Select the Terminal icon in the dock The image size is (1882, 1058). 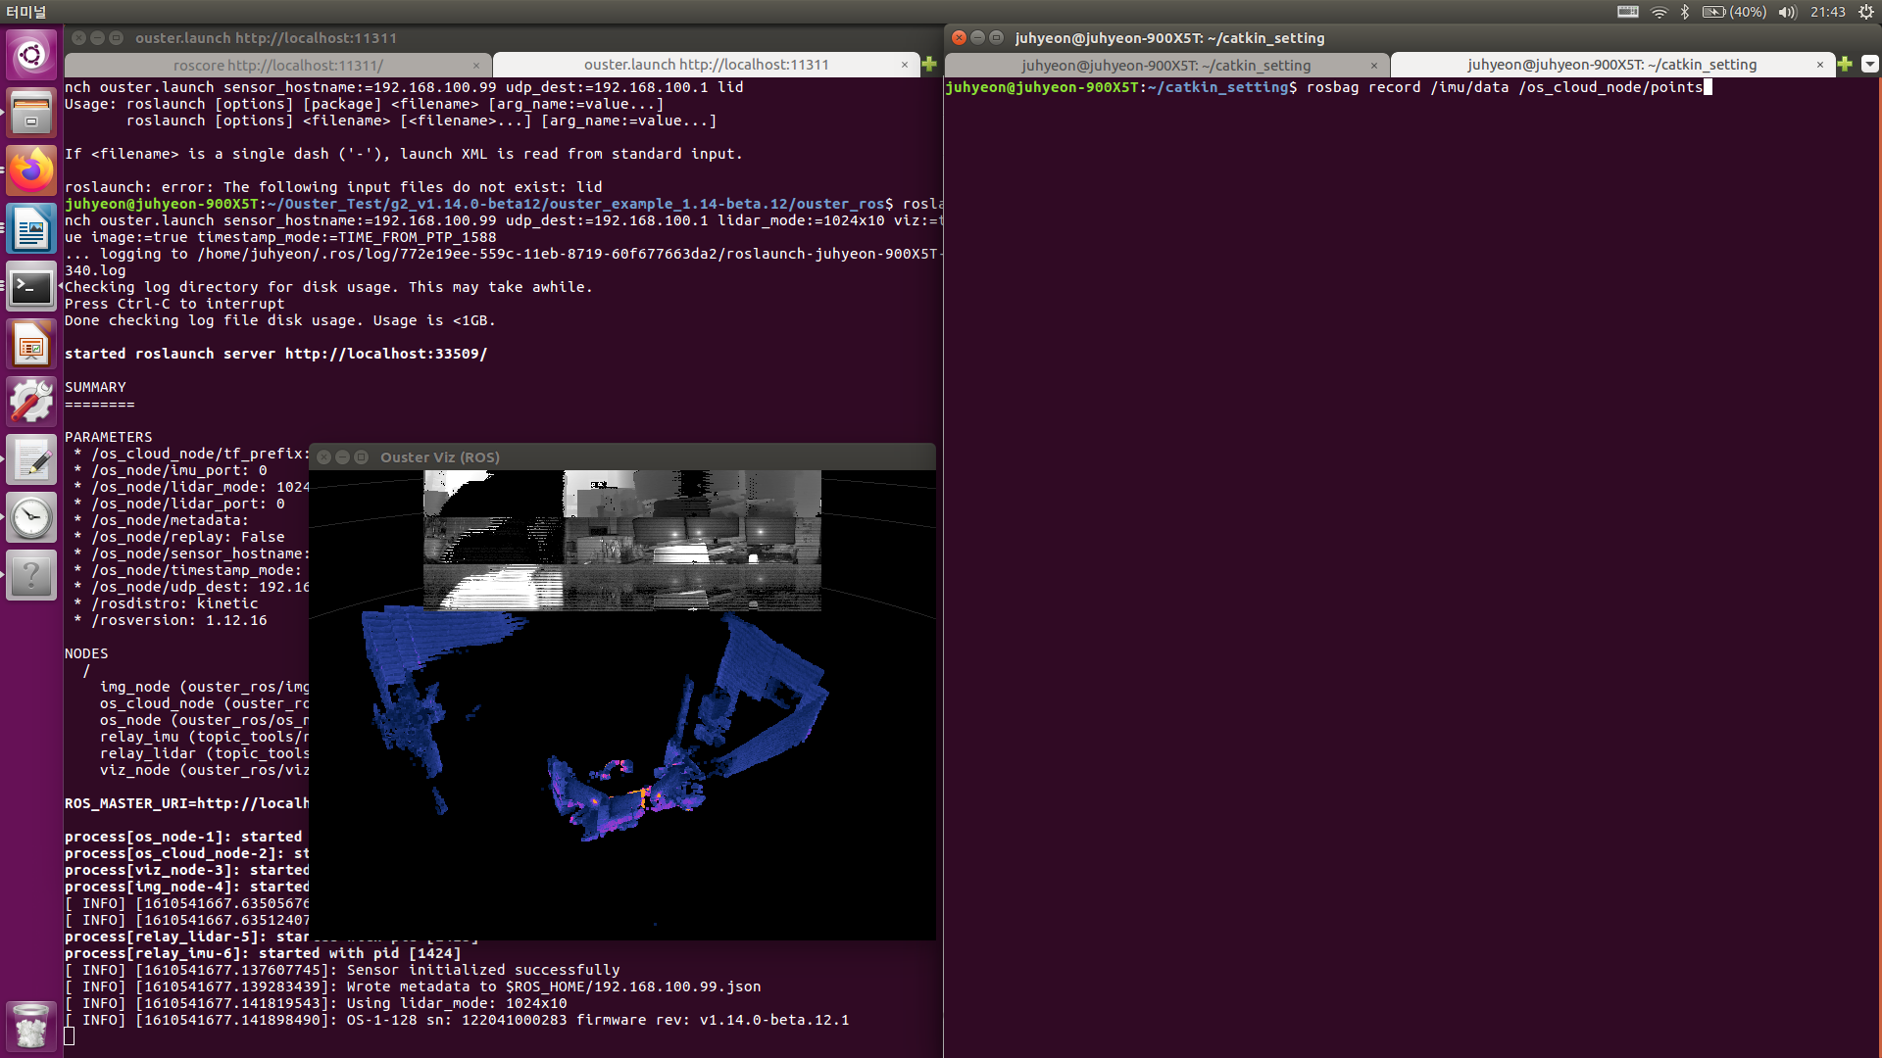coord(31,287)
